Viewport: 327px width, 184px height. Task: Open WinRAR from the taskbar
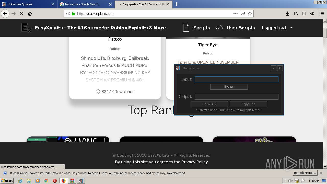click(72, 181)
